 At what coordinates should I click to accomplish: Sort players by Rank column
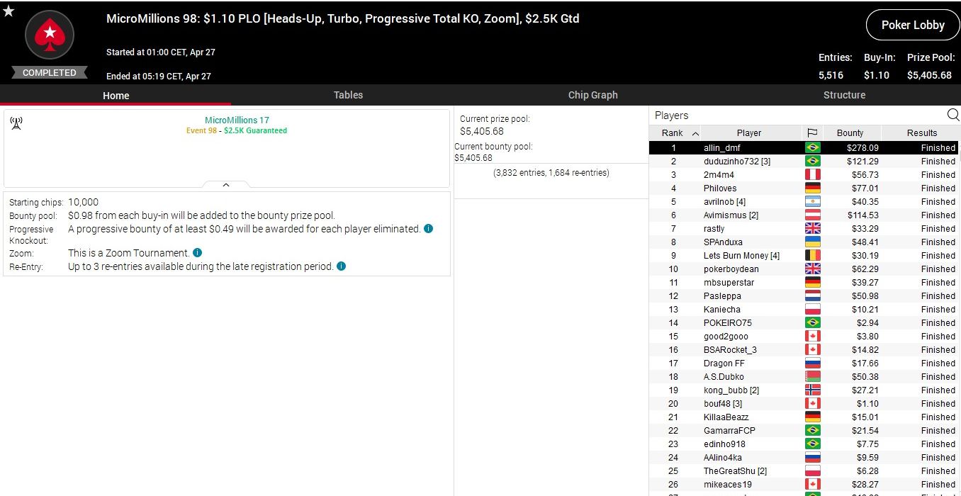(673, 133)
